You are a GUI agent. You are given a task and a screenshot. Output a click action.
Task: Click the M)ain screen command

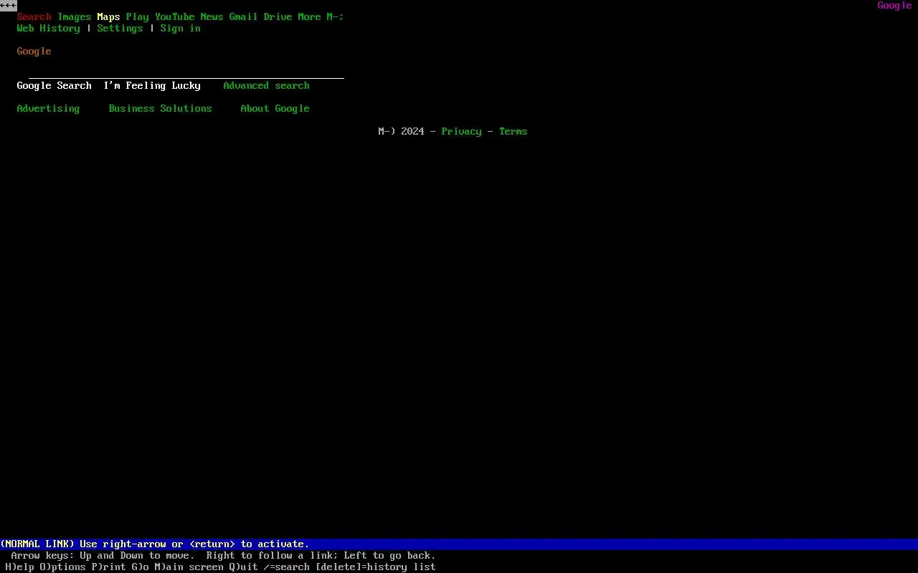coord(189,567)
